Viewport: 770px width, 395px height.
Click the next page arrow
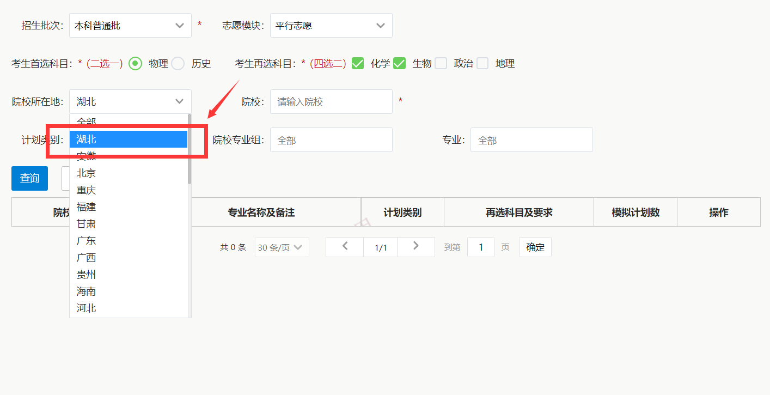click(x=416, y=247)
